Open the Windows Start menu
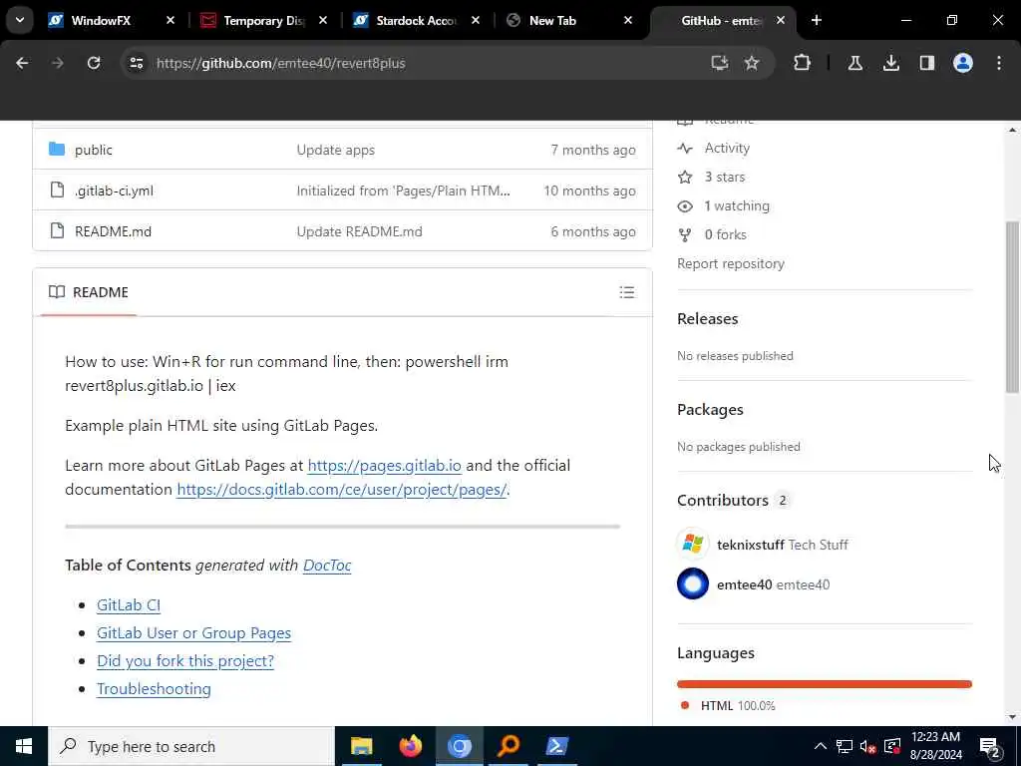The width and height of the screenshot is (1021, 766). [x=24, y=746]
